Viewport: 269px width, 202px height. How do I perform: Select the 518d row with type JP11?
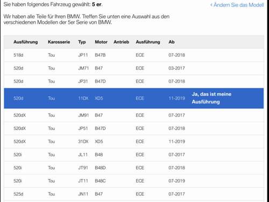(x=134, y=55)
